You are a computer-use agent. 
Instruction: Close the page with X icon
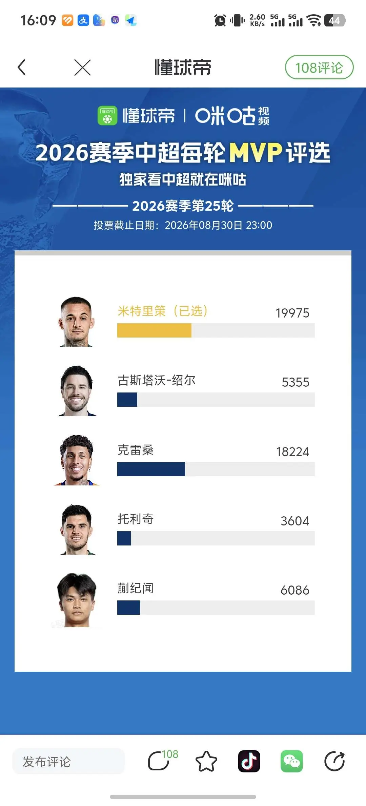pyautogui.click(x=82, y=67)
